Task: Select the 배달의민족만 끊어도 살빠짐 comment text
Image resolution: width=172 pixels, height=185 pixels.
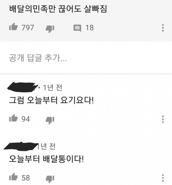Action: click(58, 9)
